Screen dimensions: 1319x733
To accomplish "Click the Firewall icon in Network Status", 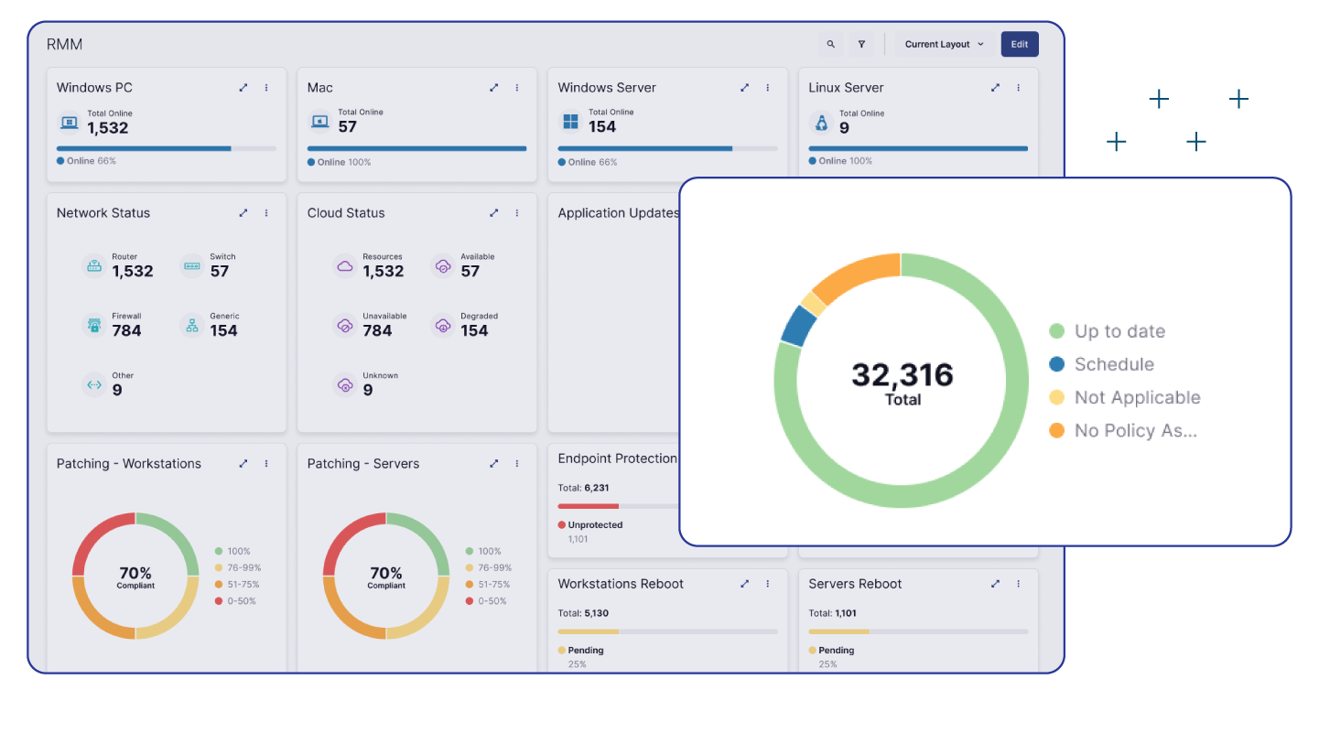I will point(93,325).
